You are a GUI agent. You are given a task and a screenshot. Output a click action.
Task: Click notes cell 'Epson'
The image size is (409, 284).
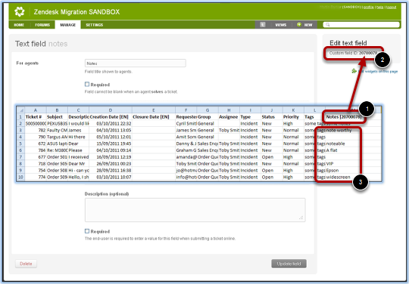pyautogui.click(x=333, y=171)
